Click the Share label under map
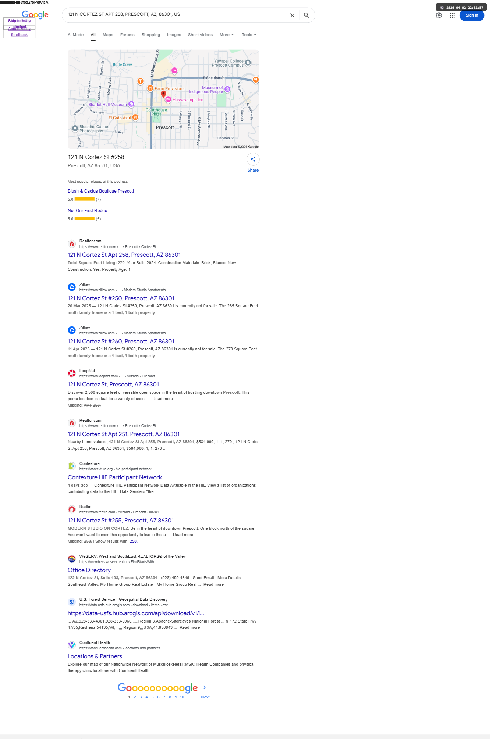Viewport: 496px width, 739px height. pyautogui.click(x=253, y=170)
